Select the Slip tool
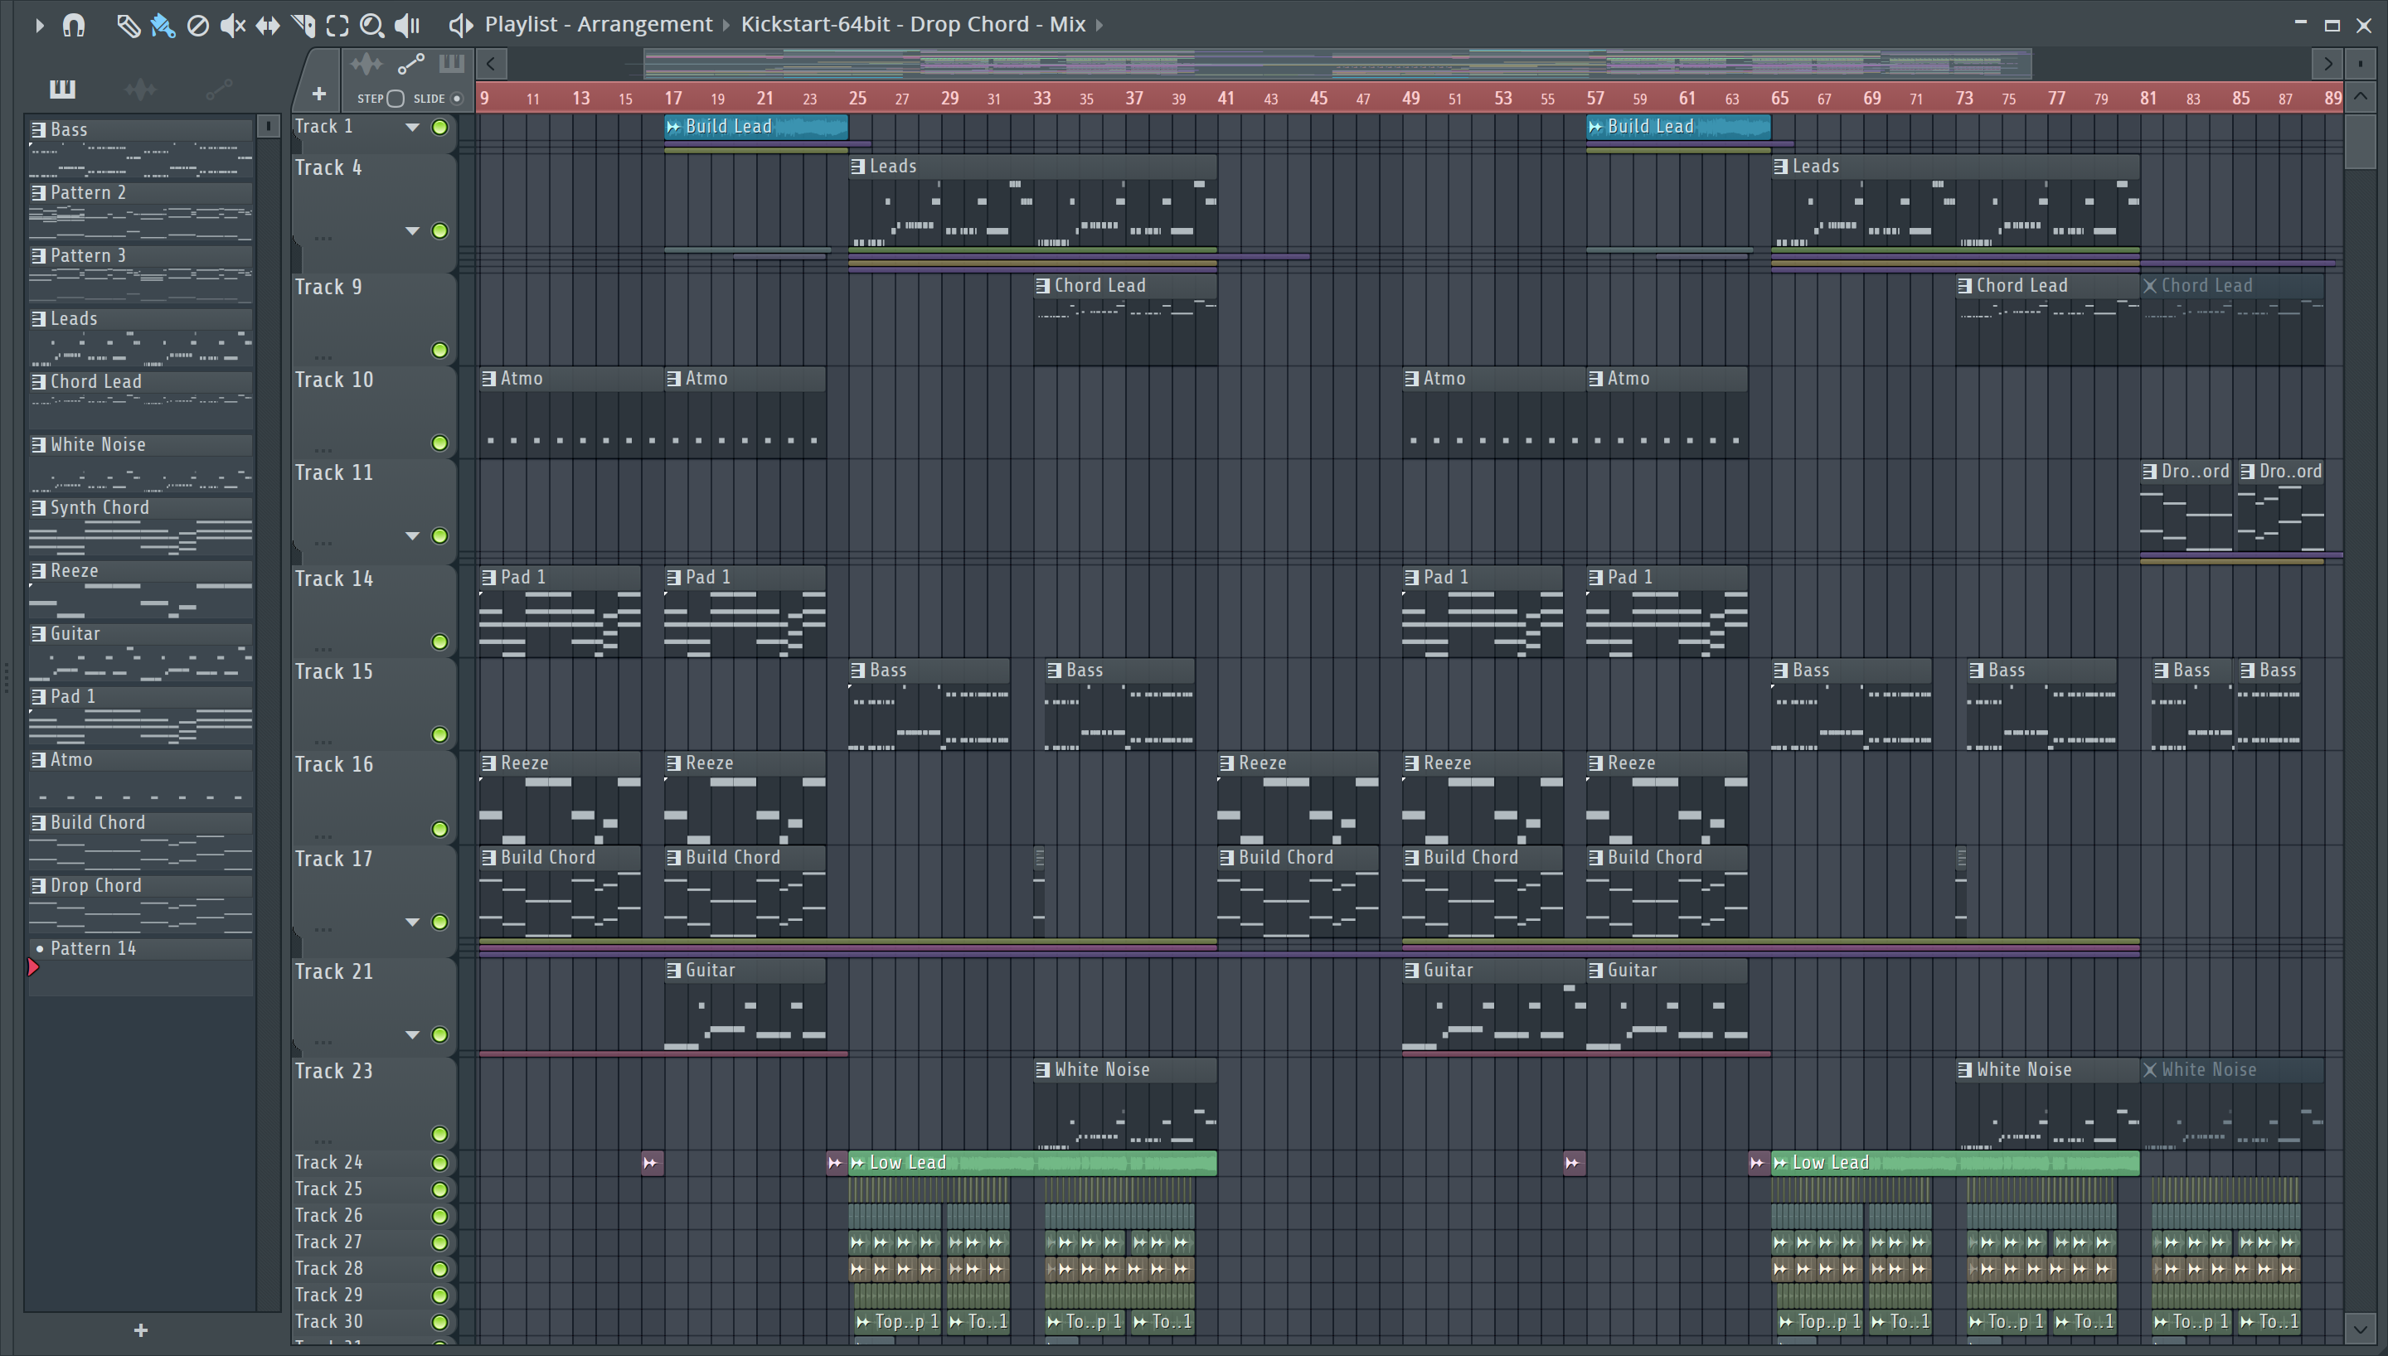 click(267, 25)
